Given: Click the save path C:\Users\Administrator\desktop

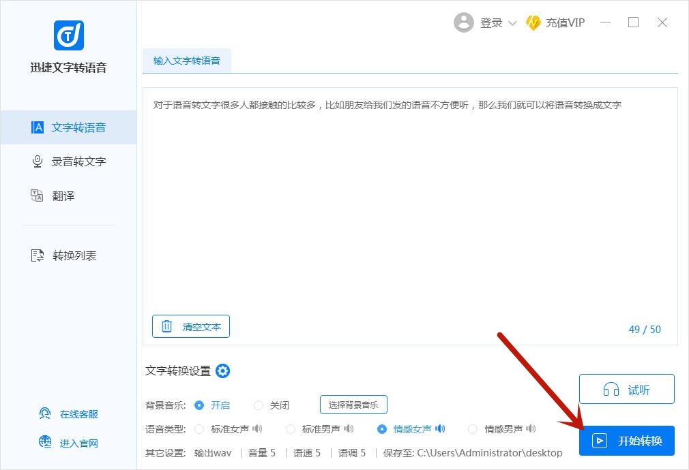Looking at the screenshot, I should (x=490, y=453).
